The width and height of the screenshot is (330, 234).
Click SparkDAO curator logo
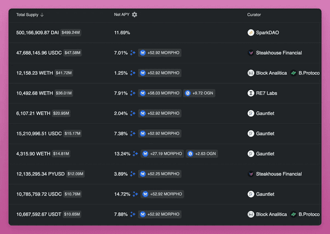[251, 32]
